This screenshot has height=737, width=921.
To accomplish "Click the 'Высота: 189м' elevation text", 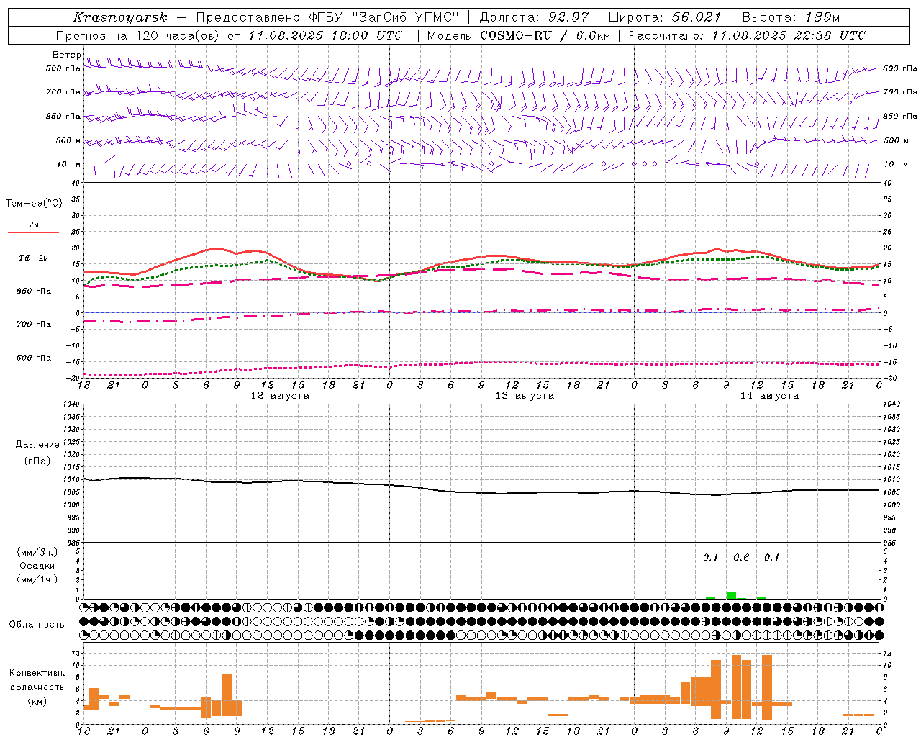I will pyautogui.click(x=791, y=17).
